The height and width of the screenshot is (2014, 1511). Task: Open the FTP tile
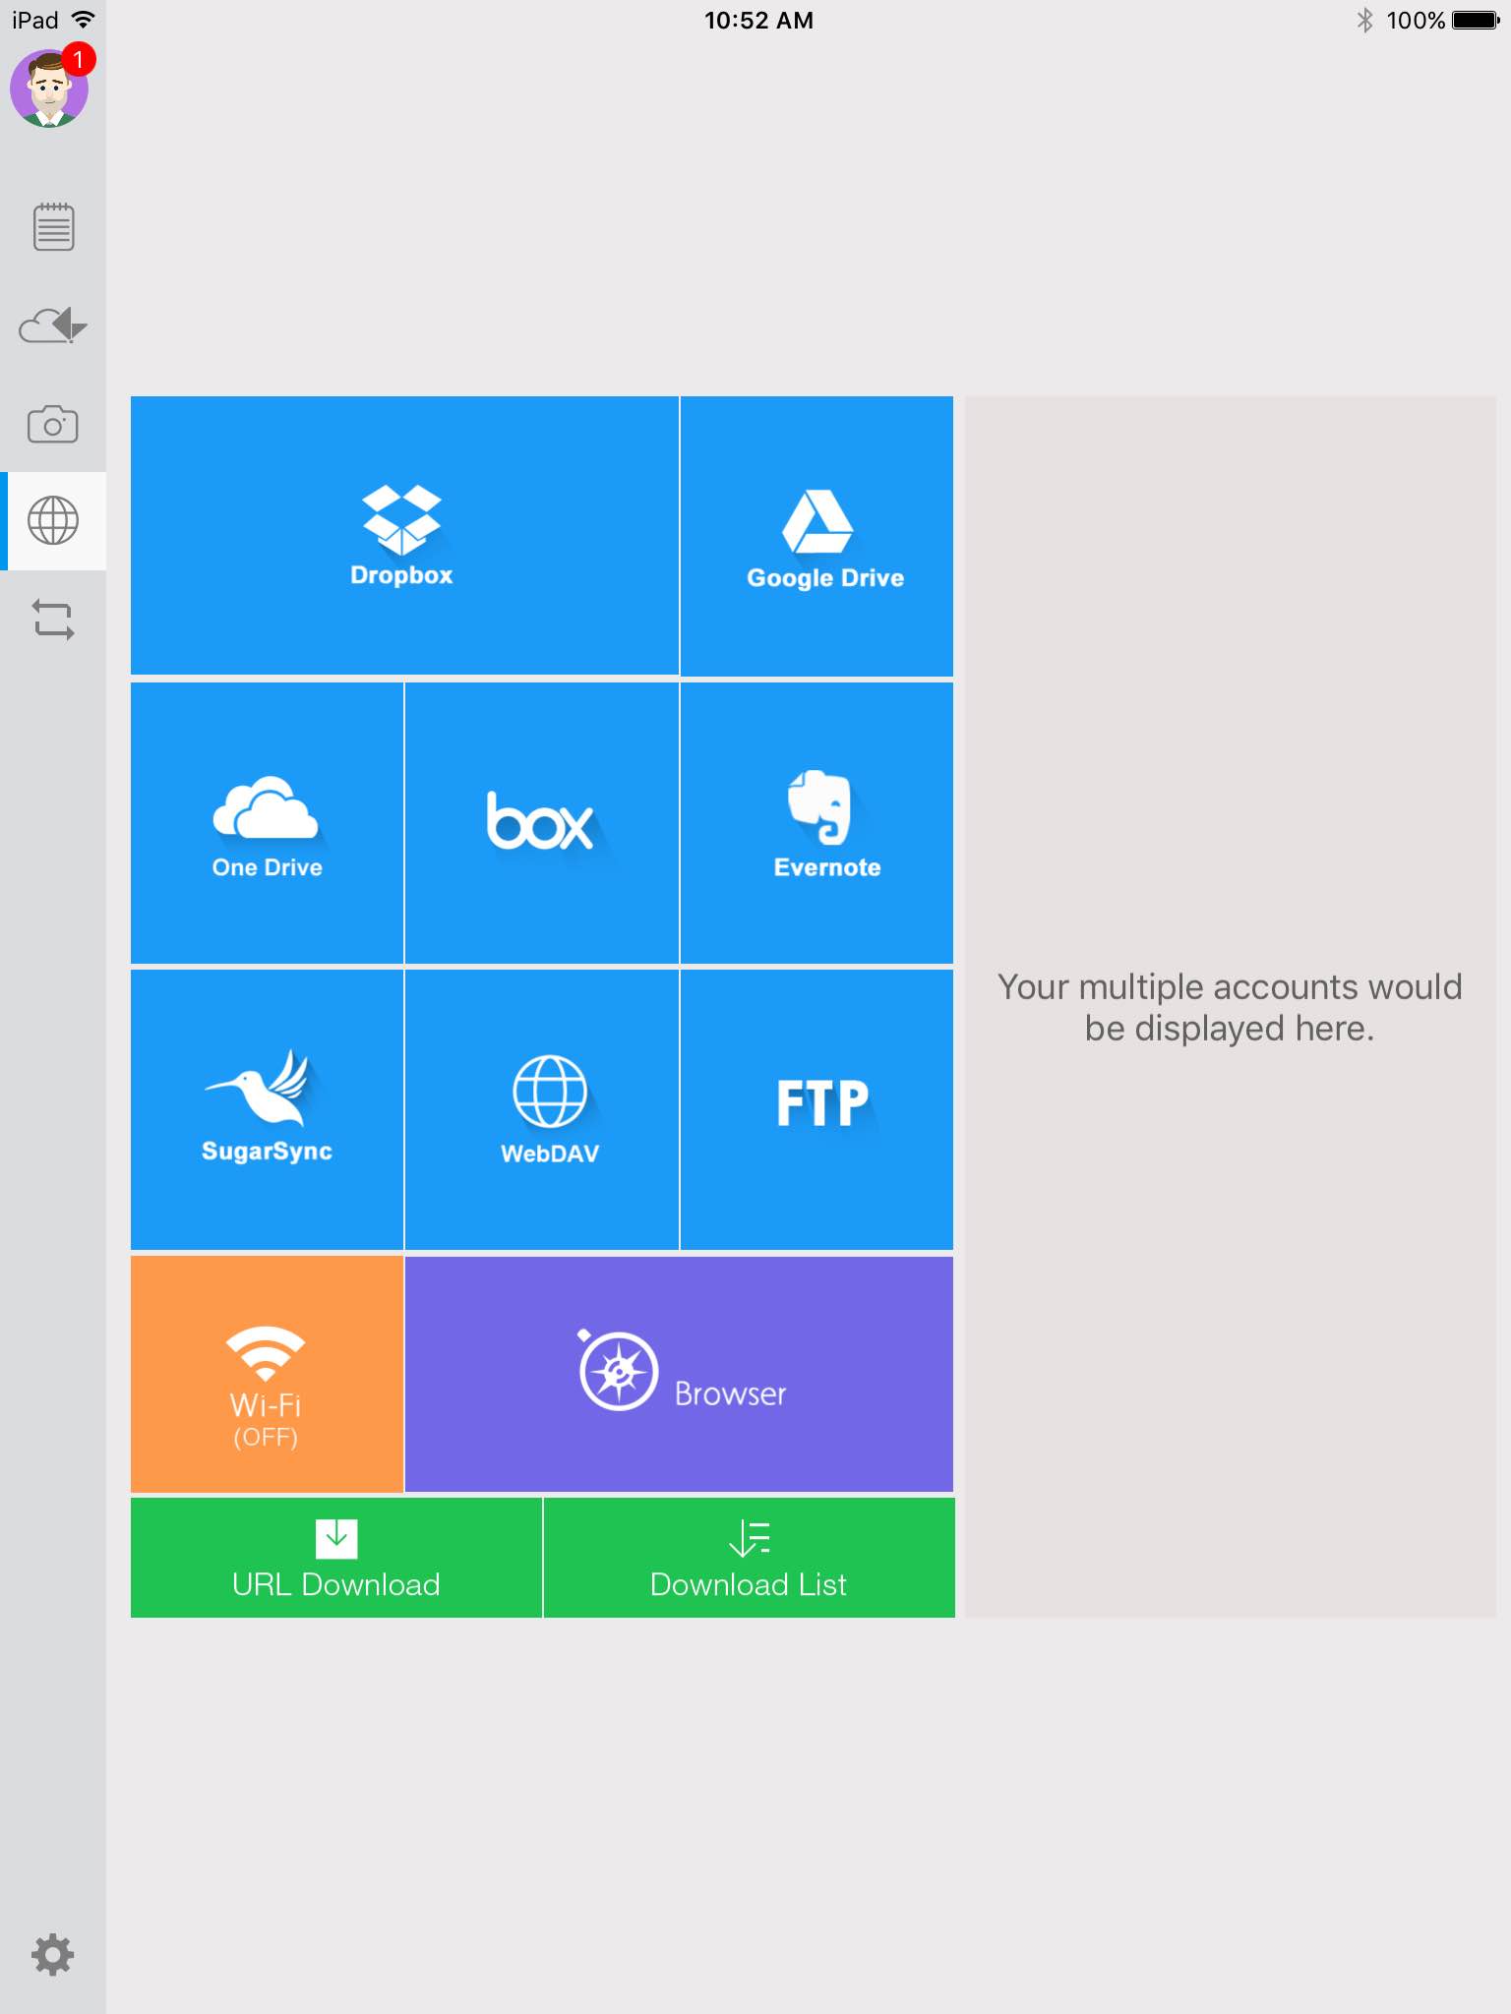pos(816,1109)
